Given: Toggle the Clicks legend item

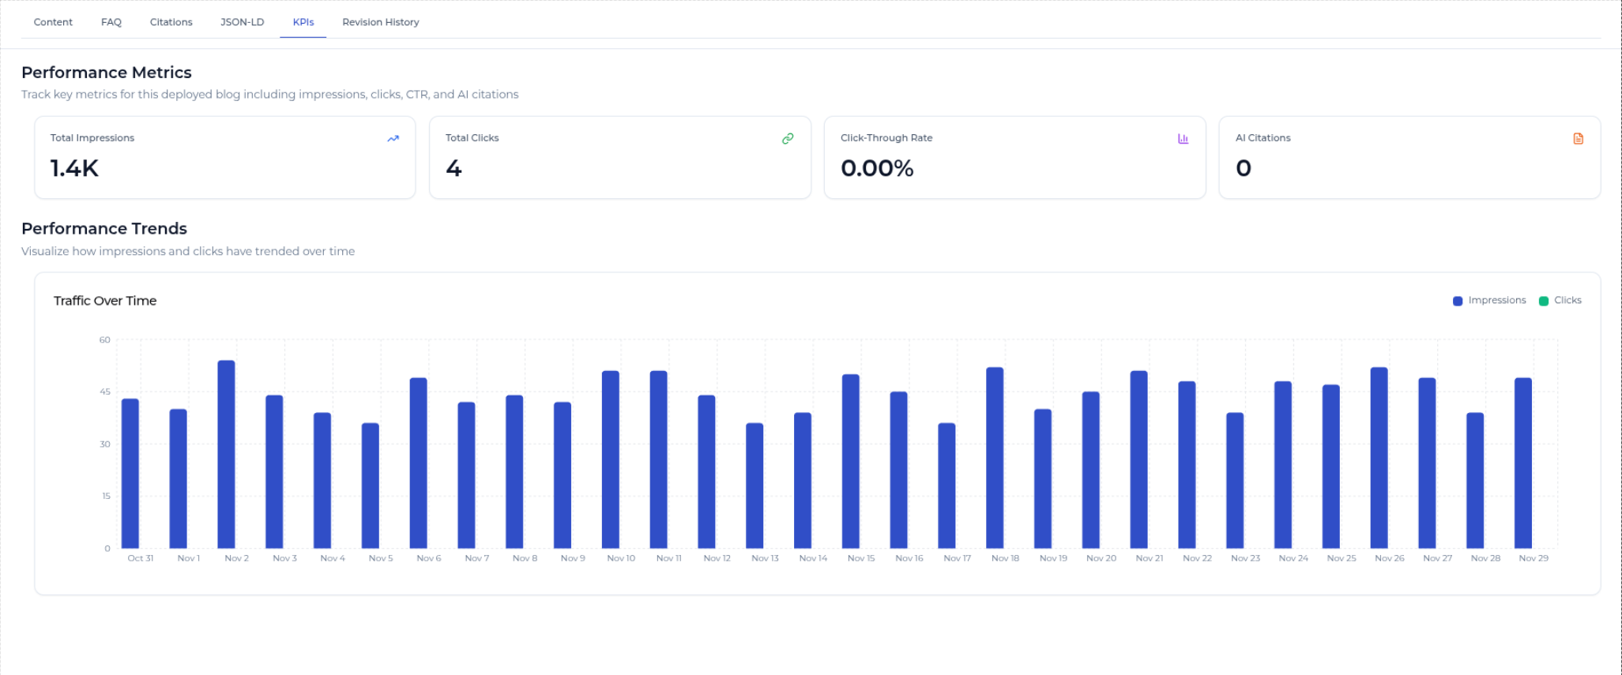Looking at the screenshot, I should (1560, 300).
